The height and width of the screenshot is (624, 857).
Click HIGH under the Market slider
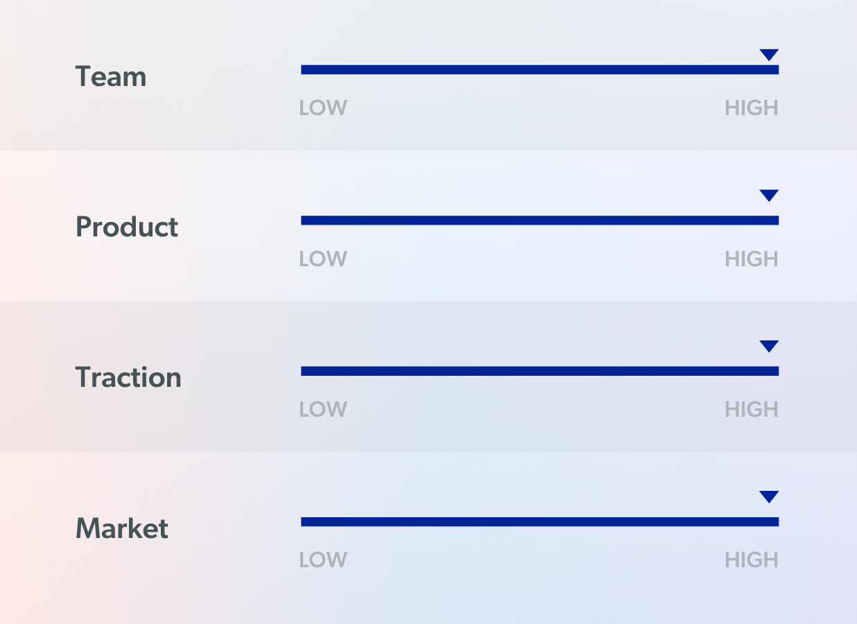pyautogui.click(x=752, y=560)
